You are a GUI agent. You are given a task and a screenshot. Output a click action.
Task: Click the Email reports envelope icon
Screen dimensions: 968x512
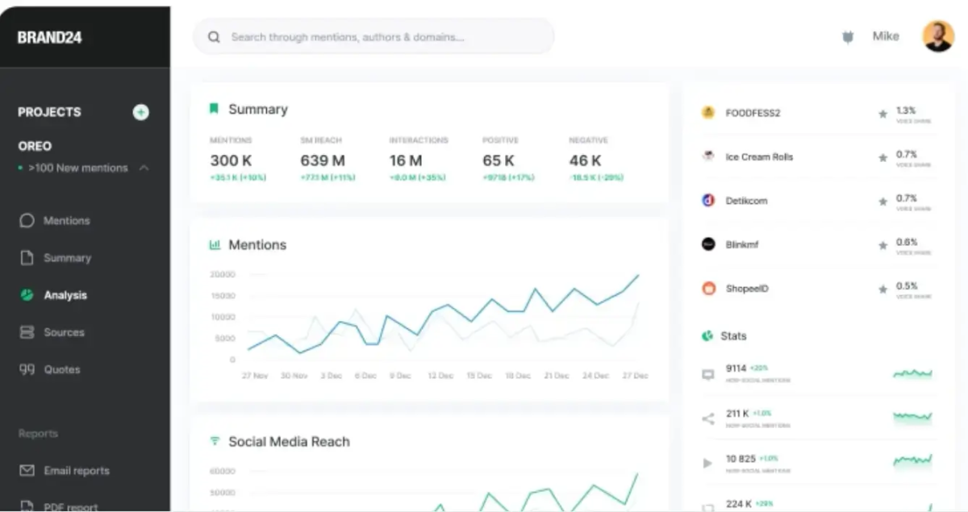26,470
